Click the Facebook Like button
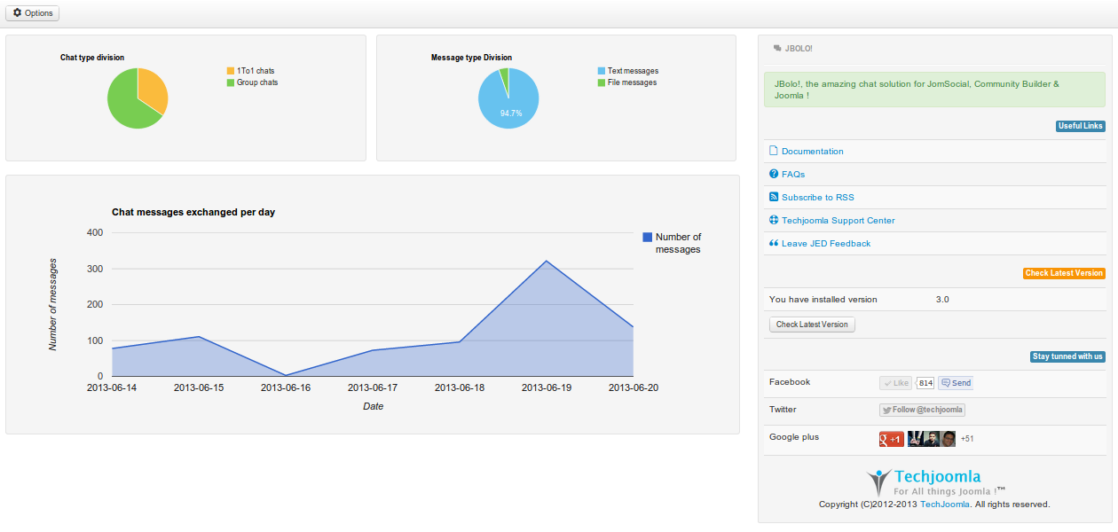 [895, 383]
